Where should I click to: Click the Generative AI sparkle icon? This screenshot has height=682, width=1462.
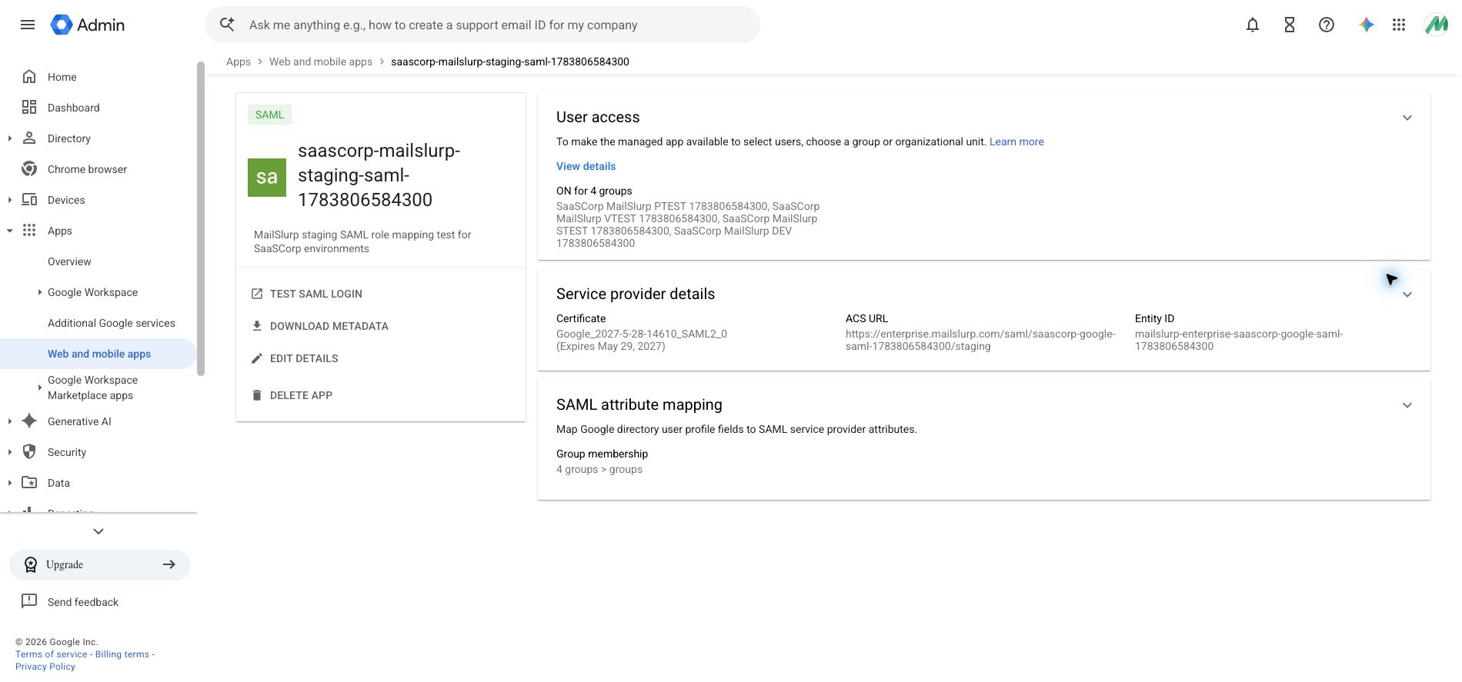coord(29,421)
